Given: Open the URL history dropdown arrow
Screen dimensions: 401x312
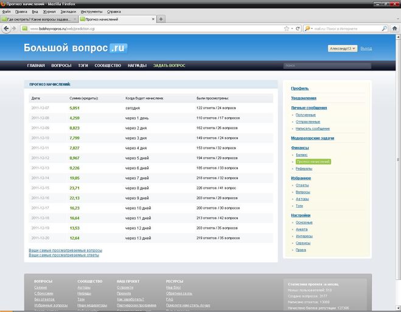Looking at the screenshot, I should point(292,29).
